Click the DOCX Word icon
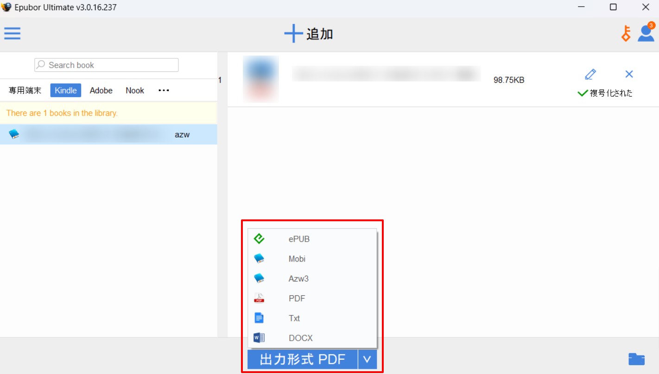 tap(259, 338)
